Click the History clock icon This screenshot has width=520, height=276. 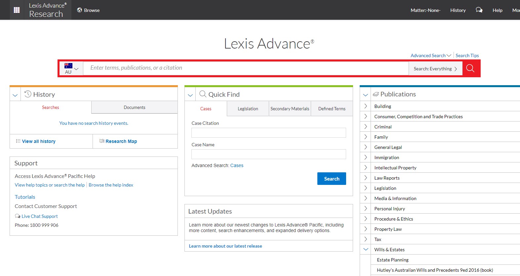coord(28,94)
